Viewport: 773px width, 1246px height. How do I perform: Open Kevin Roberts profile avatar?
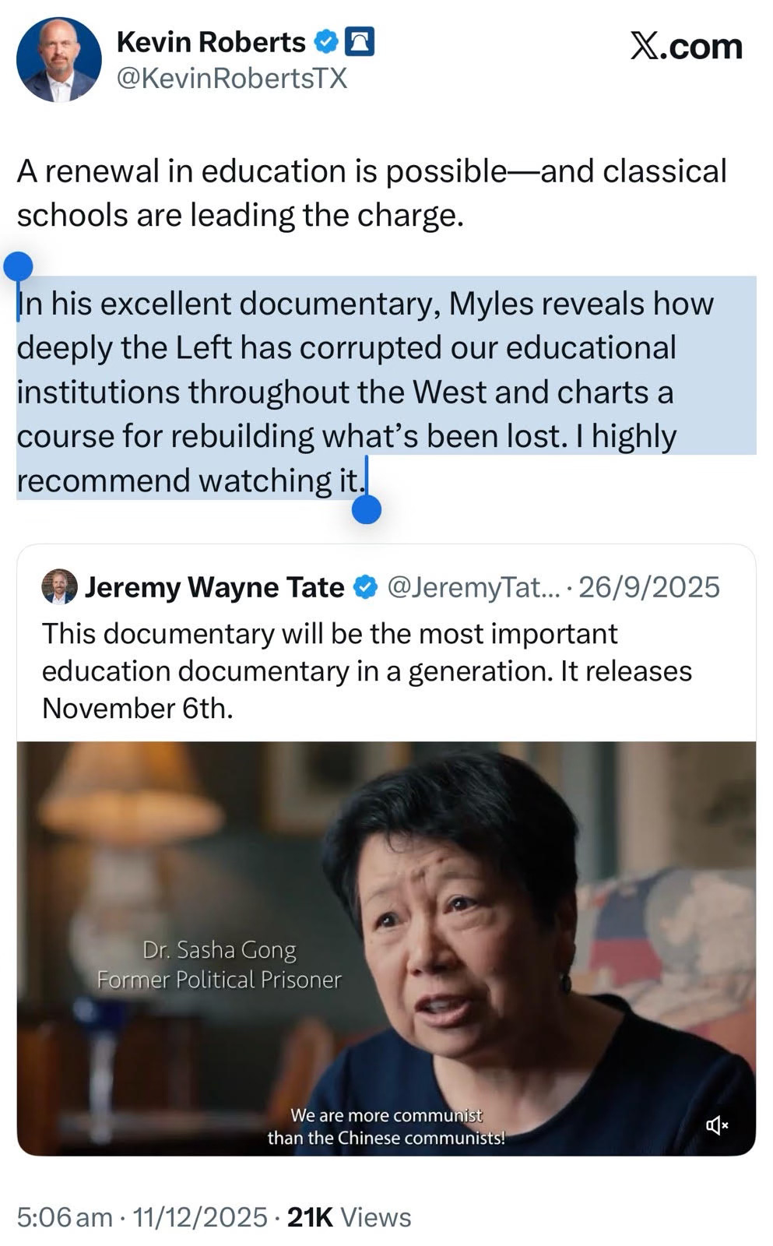point(59,60)
